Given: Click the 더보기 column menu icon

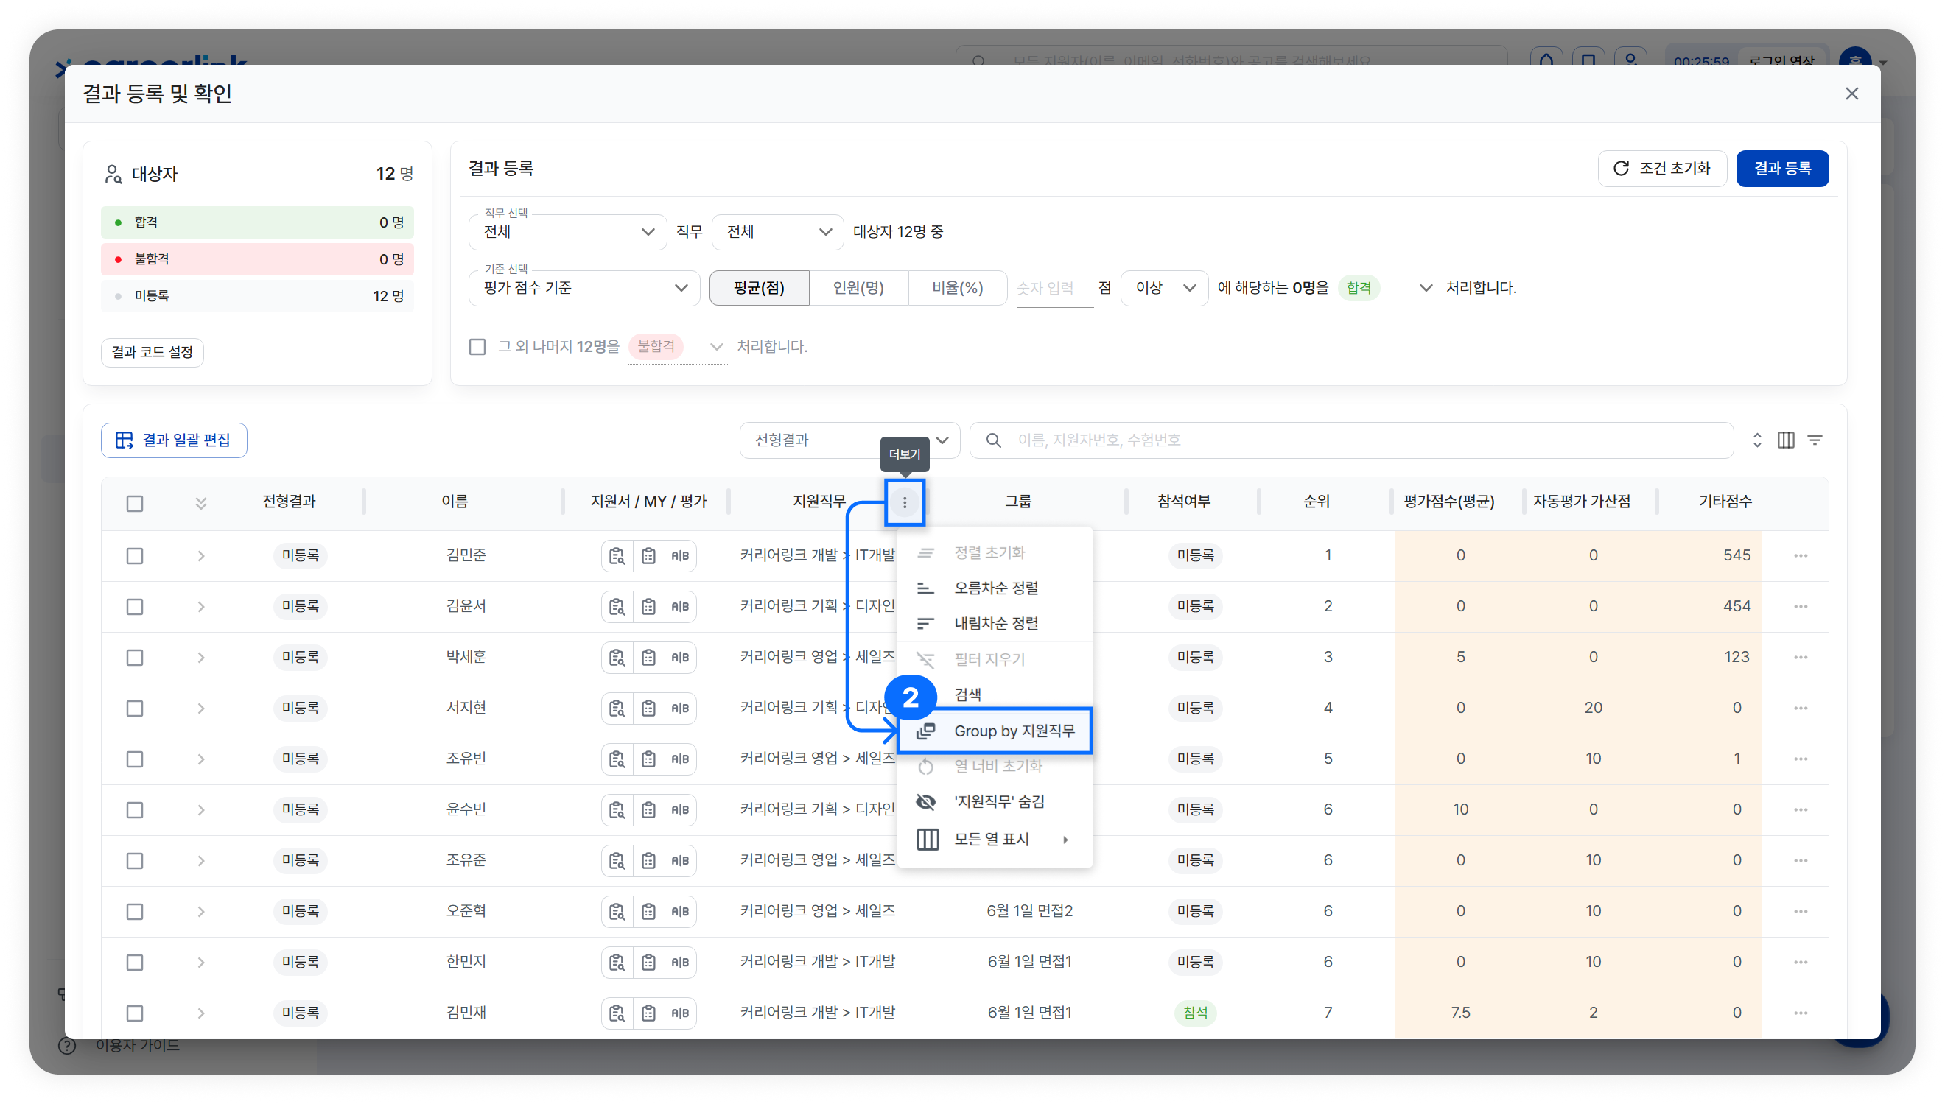Looking at the screenshot, I should coord(905,502).
